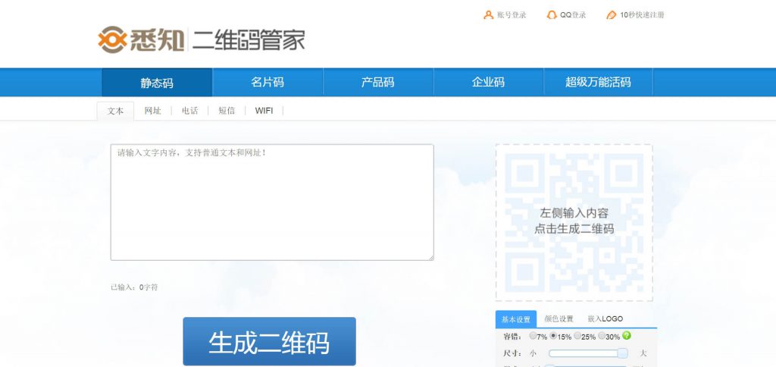Select the 产品码 navigation tab
The image size is (776, 367).
(x=377, y=82)
